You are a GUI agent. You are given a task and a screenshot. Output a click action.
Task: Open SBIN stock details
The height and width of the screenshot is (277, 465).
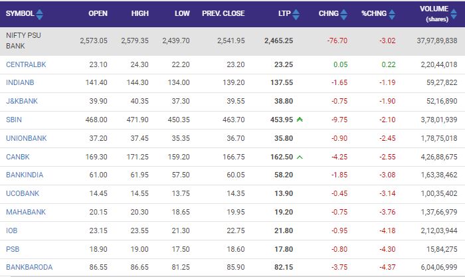coord(14,120)
